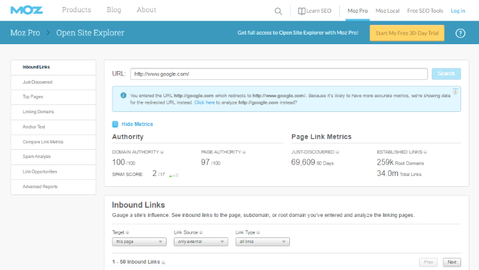Go to the Blog page
The width and height of the screenshot is (479, 270).
pyautogui.click(x=114, y=10)
